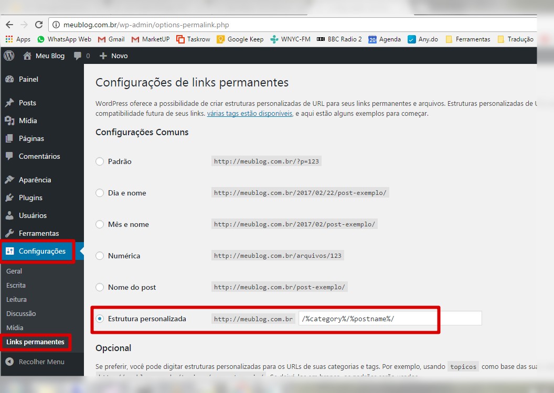This screenshot has width=554, height=393.
Task: Click the custom structure text field
Action: tap(390, 319)
